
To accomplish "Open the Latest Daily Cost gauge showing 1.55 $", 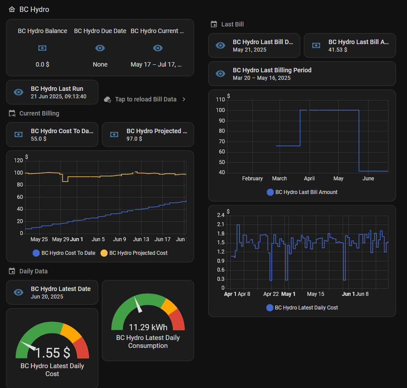I will click(x=52, y=348).
